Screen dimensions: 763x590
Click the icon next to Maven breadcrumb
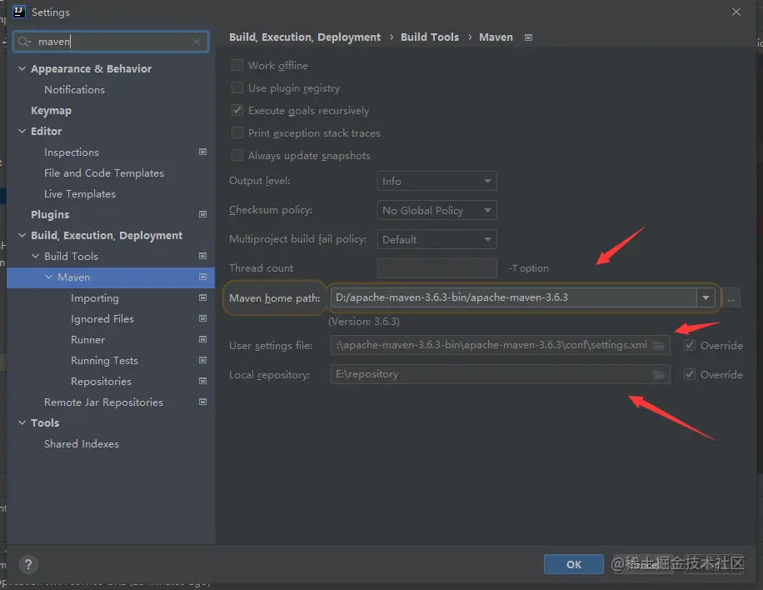coord(528,37)
